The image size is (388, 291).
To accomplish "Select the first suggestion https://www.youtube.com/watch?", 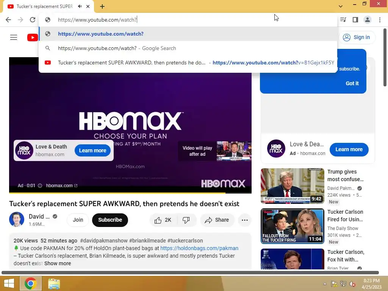I will click(x=188, y=34).
